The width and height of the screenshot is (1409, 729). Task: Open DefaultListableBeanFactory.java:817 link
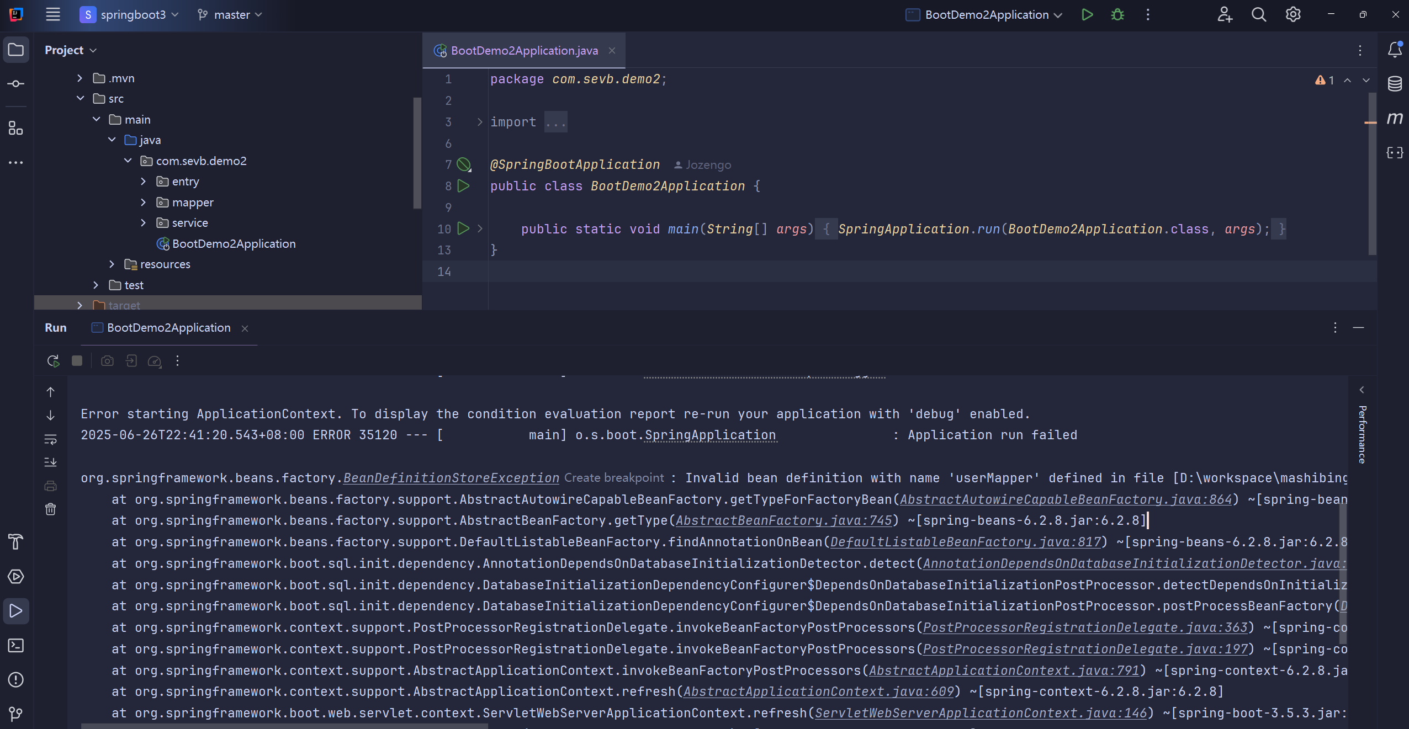point(966,542)
